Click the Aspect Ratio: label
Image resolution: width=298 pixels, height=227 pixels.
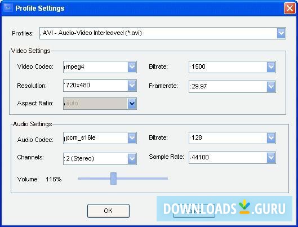click(x=35, y=103)
